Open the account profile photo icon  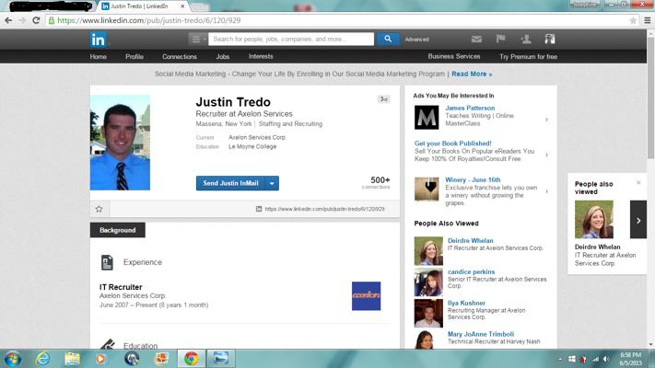point(550,39)
